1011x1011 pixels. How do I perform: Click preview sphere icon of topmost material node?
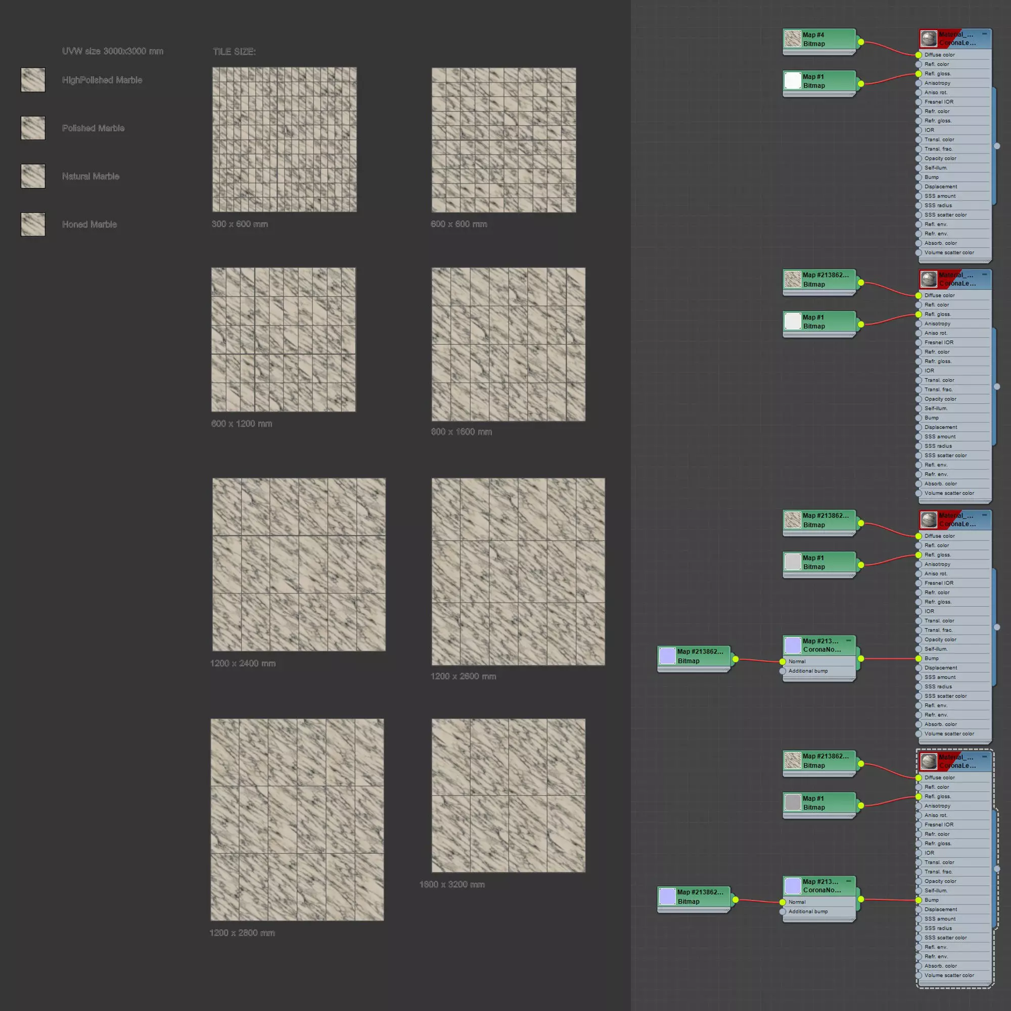coord(929,39)
